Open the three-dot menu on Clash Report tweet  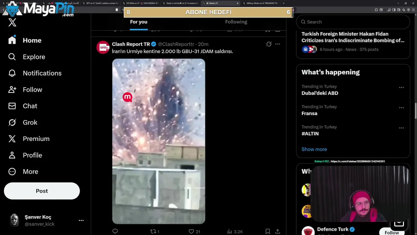click(x=278, y=44)
